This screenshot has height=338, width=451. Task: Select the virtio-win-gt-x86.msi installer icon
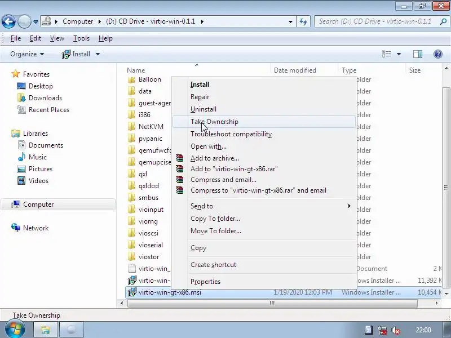tap(132, 292)
